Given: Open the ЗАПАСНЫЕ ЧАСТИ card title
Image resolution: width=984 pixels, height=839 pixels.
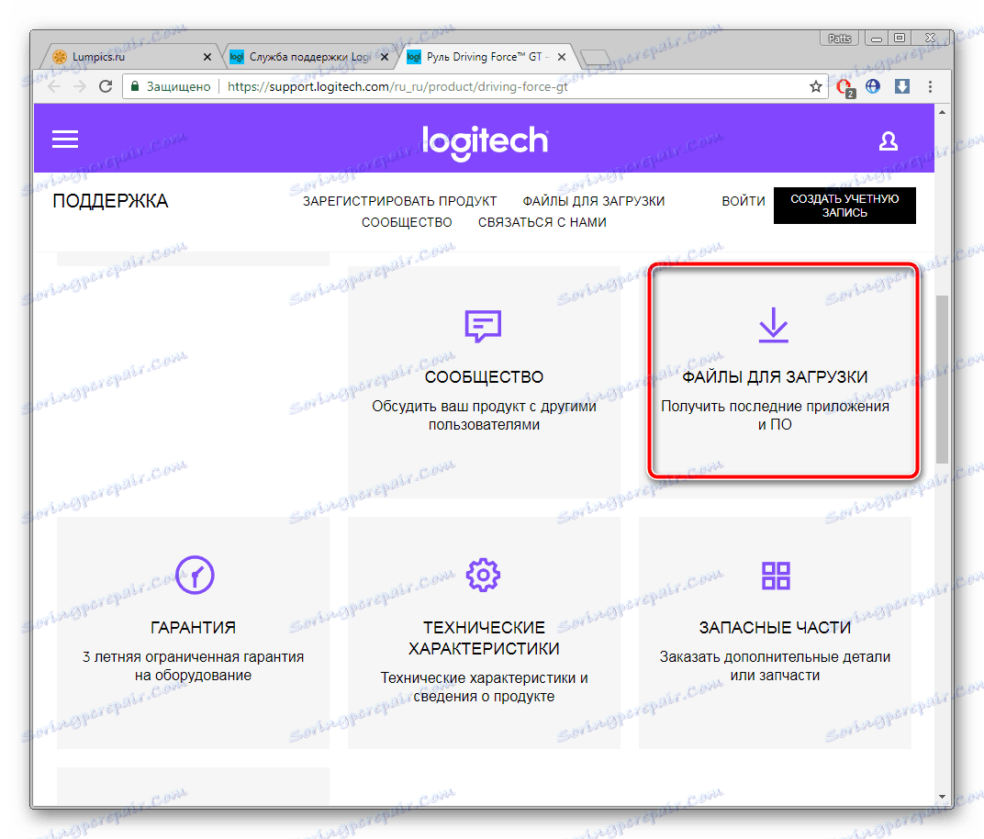Looking at the screenshot, I should (775, 628).
